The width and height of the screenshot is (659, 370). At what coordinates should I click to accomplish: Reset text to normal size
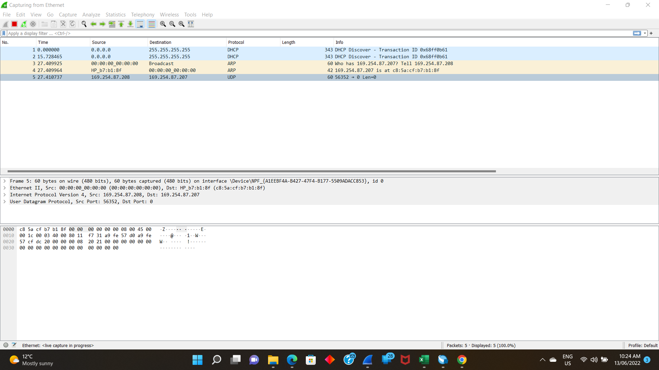182,24
